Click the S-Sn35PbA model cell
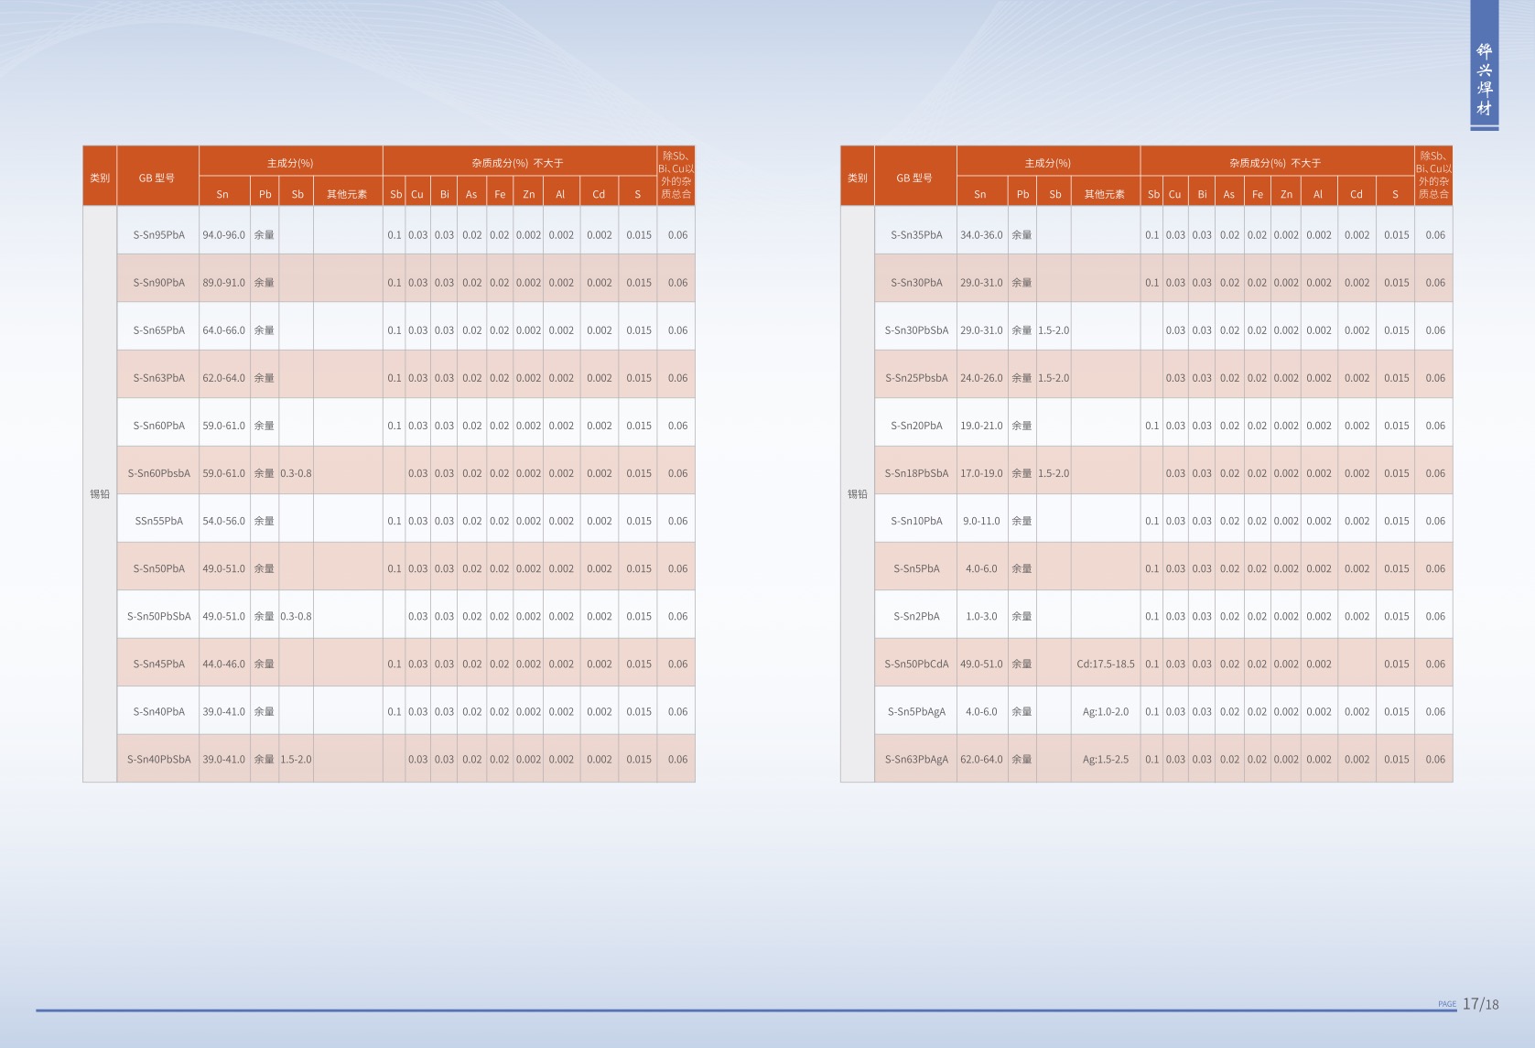 (916, 235)
